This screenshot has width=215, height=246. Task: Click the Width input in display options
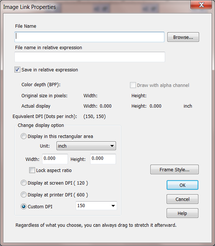pyautogui.click(x=55, y=159)
